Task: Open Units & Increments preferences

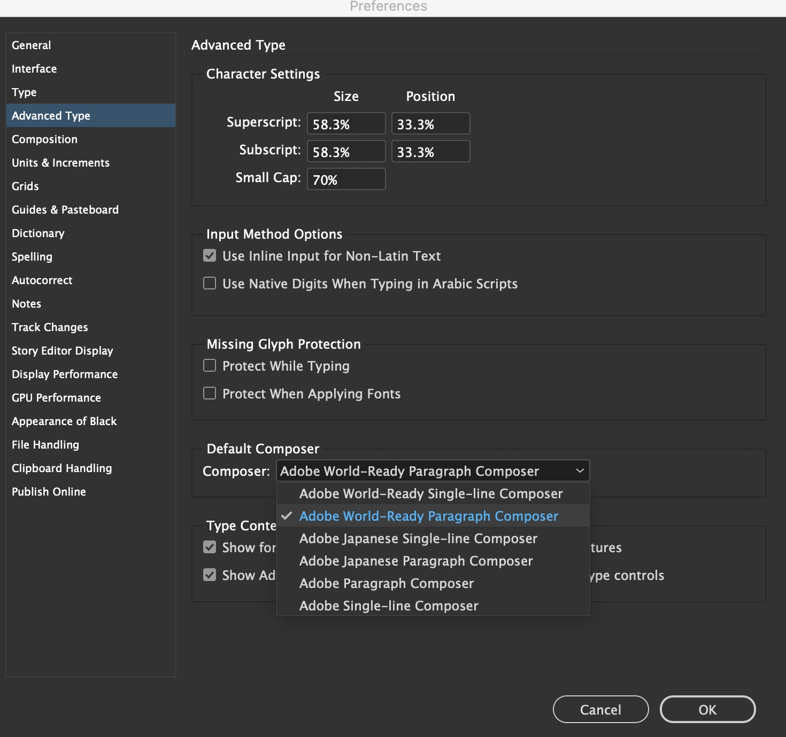Action: (x=91, y=163)
